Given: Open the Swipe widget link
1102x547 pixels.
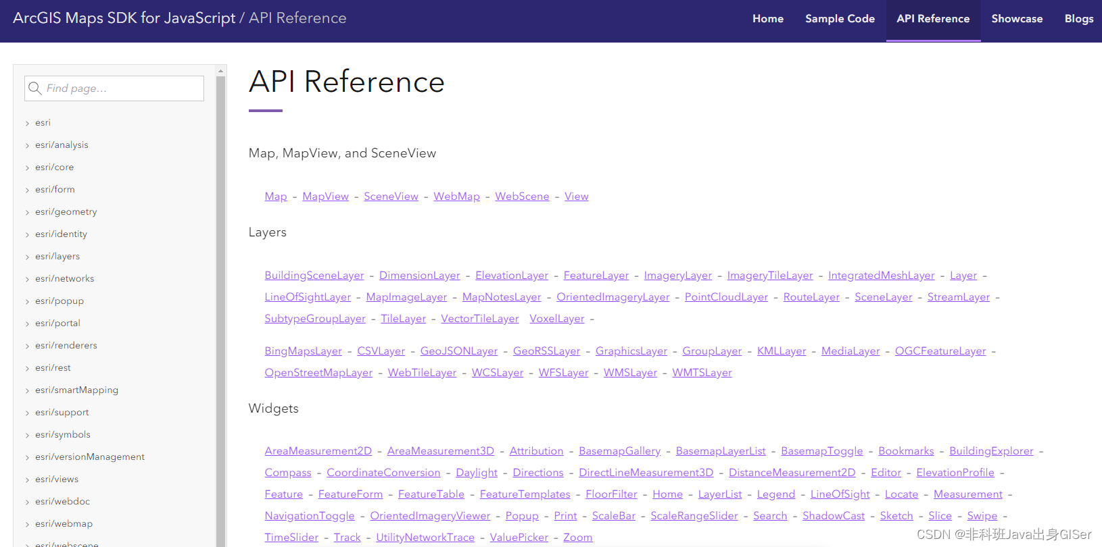Looking at the screenshot, I should coord(982,516).
